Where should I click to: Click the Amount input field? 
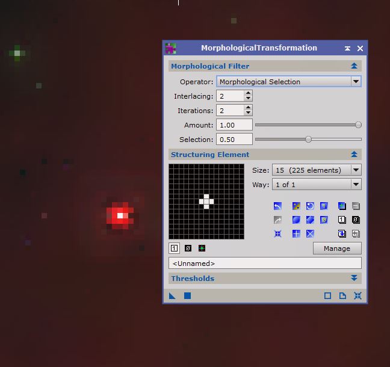point(234,125)
